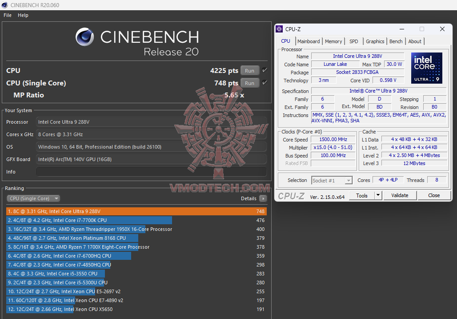Open the Tools dropdown arrow in CPU-Z
Screen dimensions: 457x319
coord(378,195)
